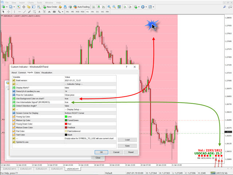This screenshot has width=233, height=175.
Task: Click the New Order button
Action: (50, 7)
